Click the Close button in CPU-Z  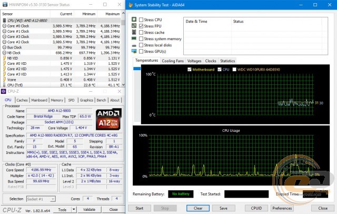pos(113,209)
